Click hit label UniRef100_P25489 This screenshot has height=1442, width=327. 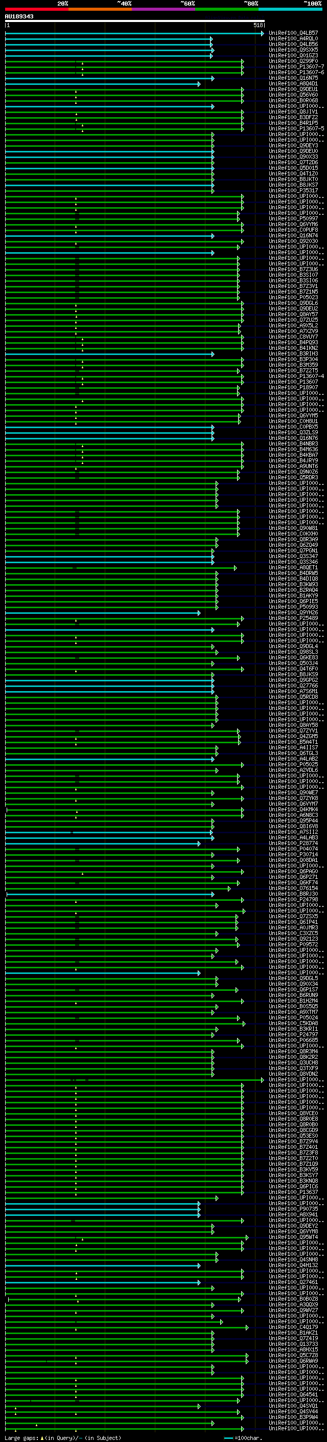click(293, 618)
